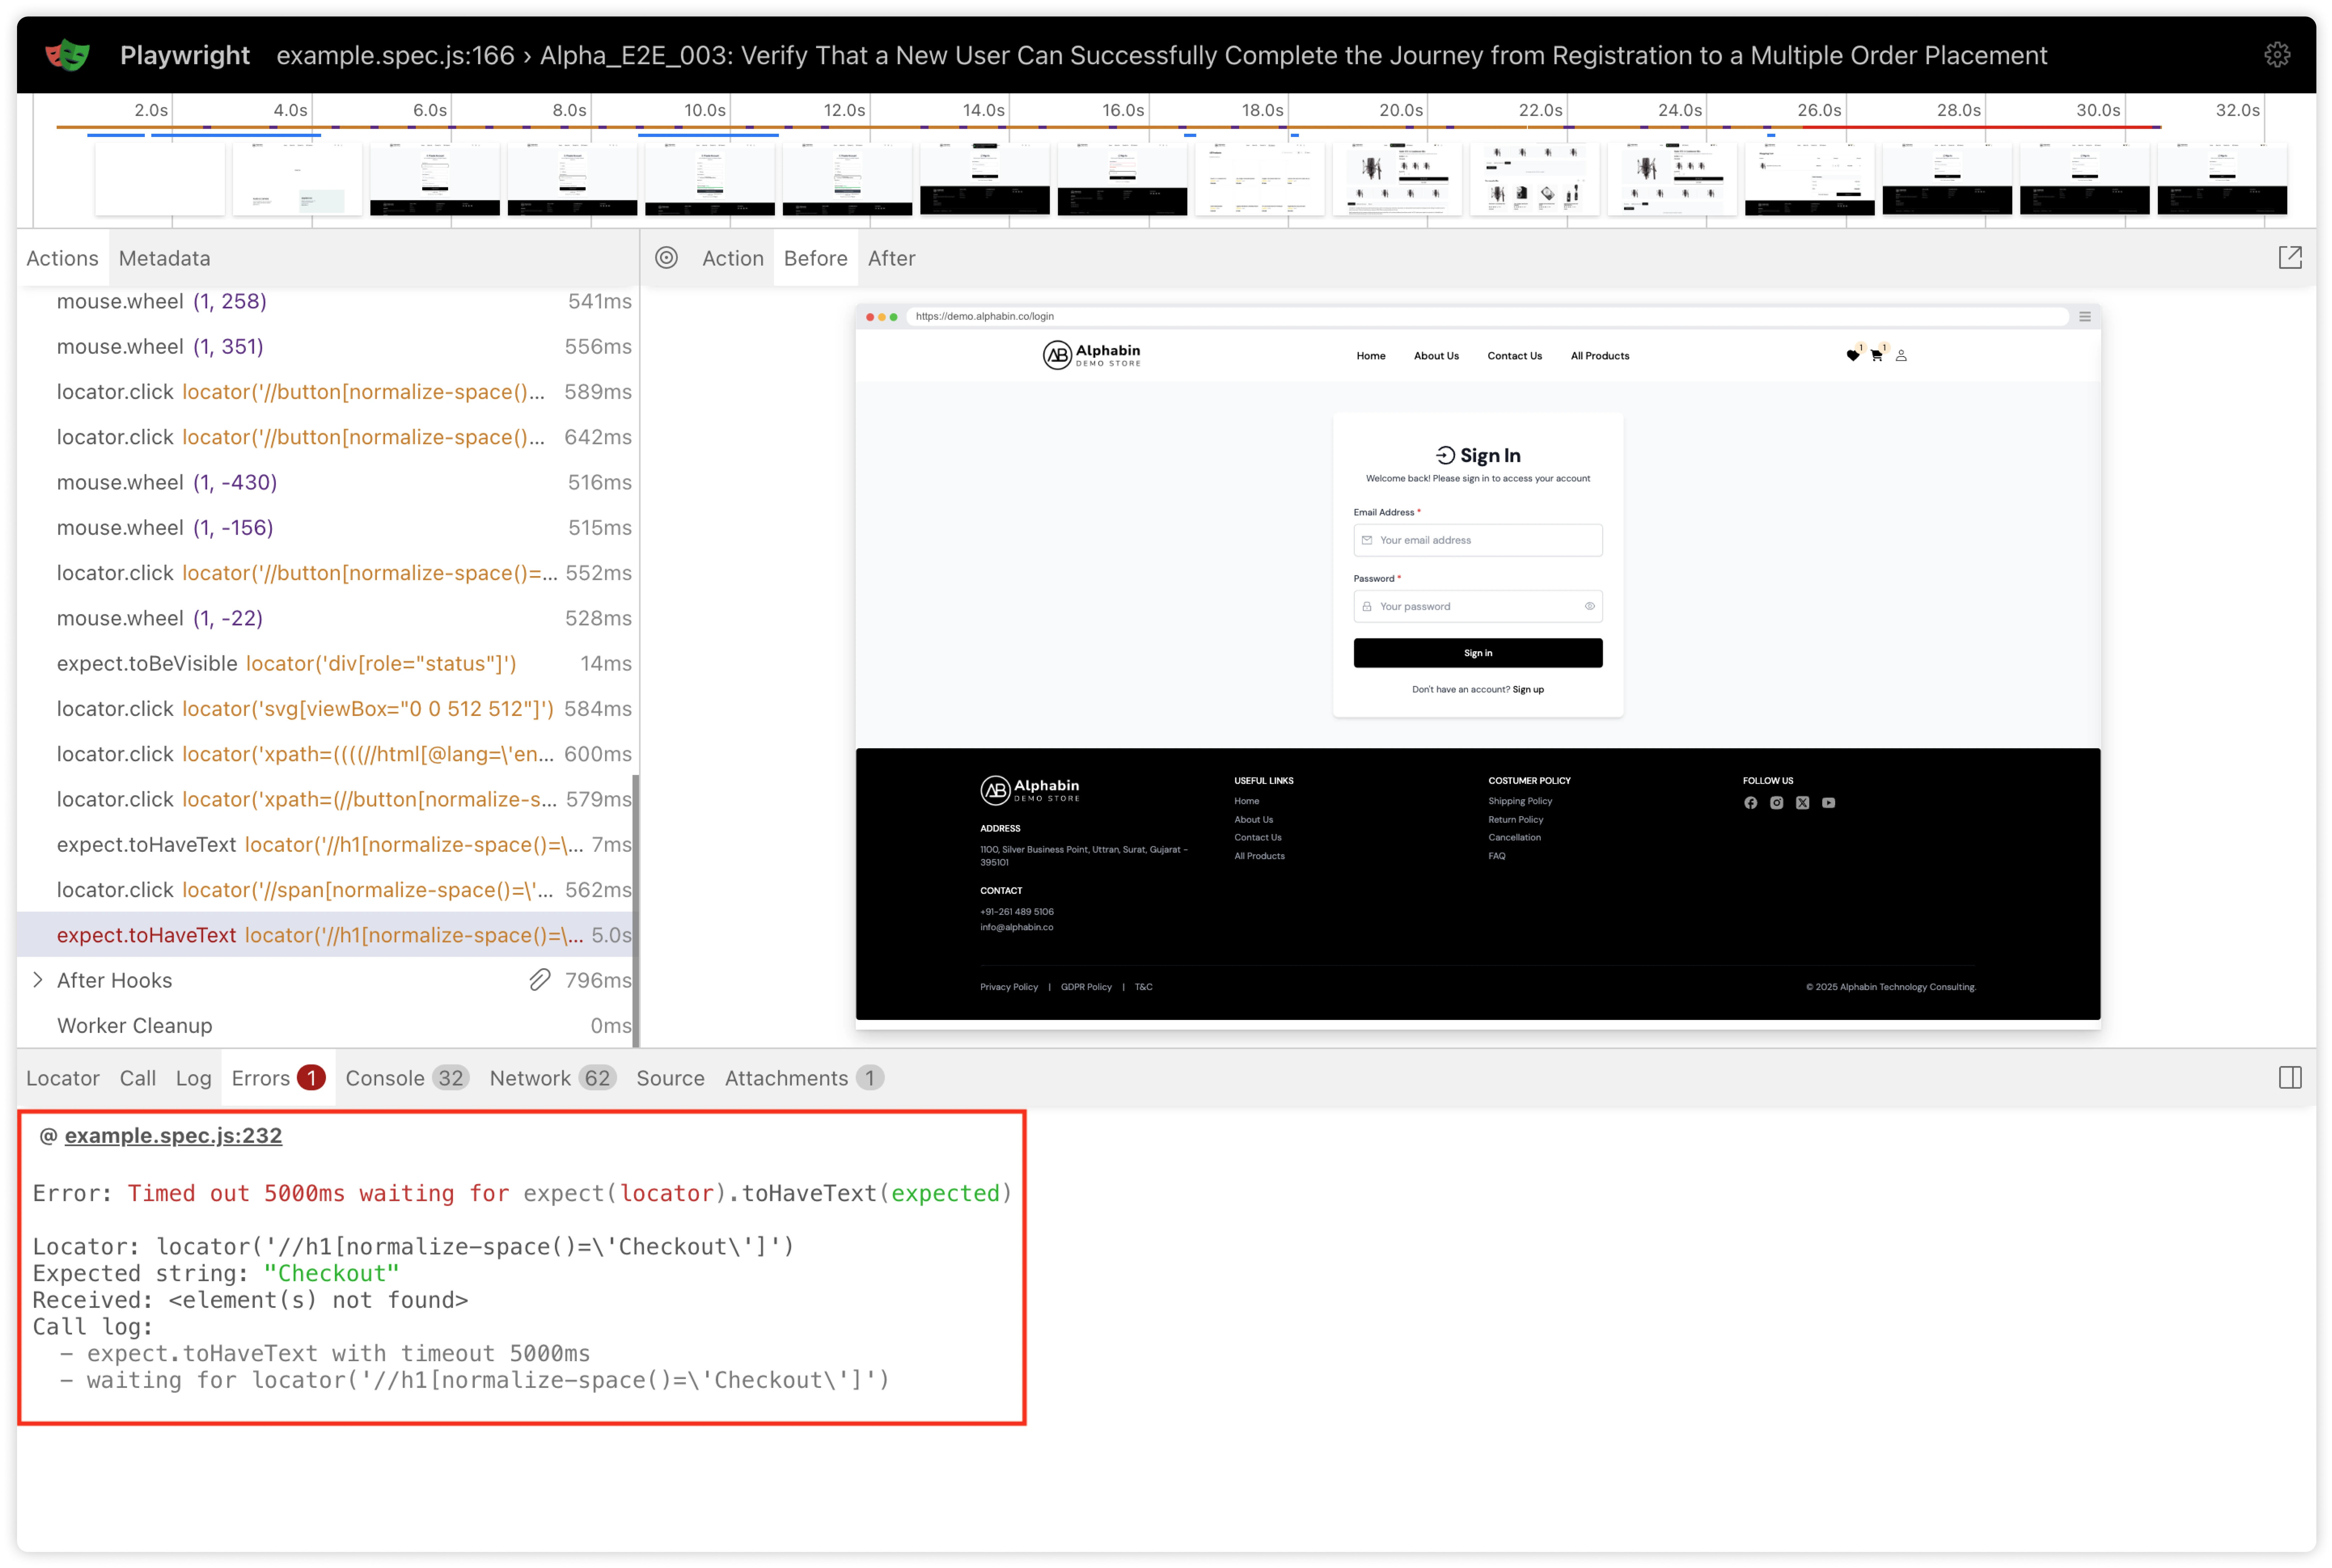The width and height of the screenshot is (2332, 1568).
Task: Click the Shipping Policy footer link
Action: 1520,801
